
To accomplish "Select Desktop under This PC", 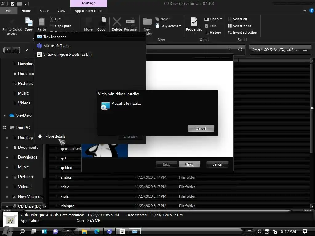I will pyautogui.click(x=23, y=137).
